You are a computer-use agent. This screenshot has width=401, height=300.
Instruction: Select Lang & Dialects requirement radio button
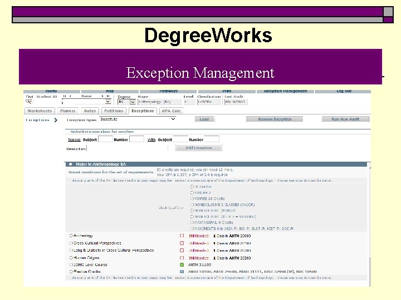[x=71, y=250]
